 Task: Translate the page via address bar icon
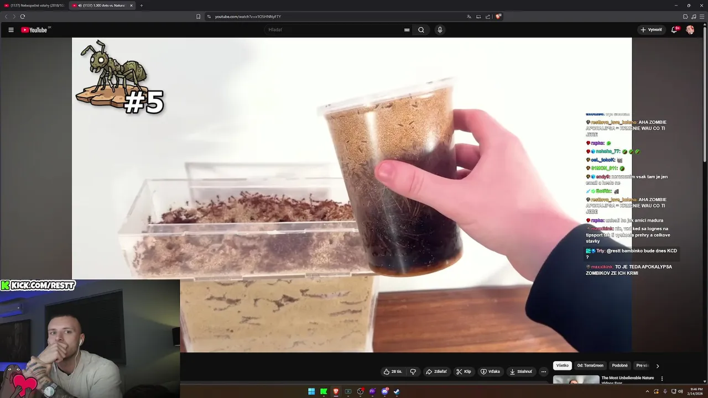click(469, 17)
